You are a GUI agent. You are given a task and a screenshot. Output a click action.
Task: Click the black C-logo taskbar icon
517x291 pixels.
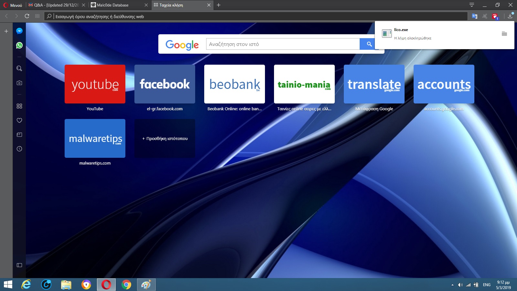point(46,285)
